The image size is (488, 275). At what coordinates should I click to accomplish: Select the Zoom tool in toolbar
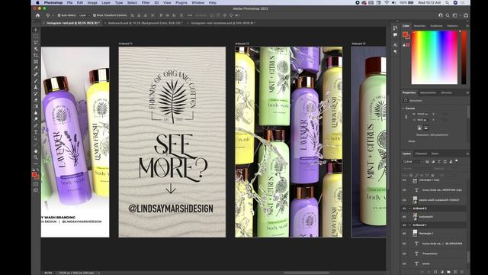tap(36, 157)
